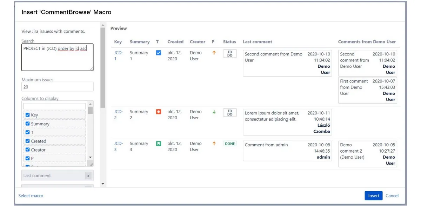
Task: Toggle the P column checkbox
Action: tap(27, 158)
